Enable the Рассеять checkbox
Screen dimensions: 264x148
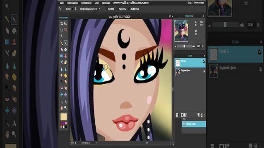(117, 9)
